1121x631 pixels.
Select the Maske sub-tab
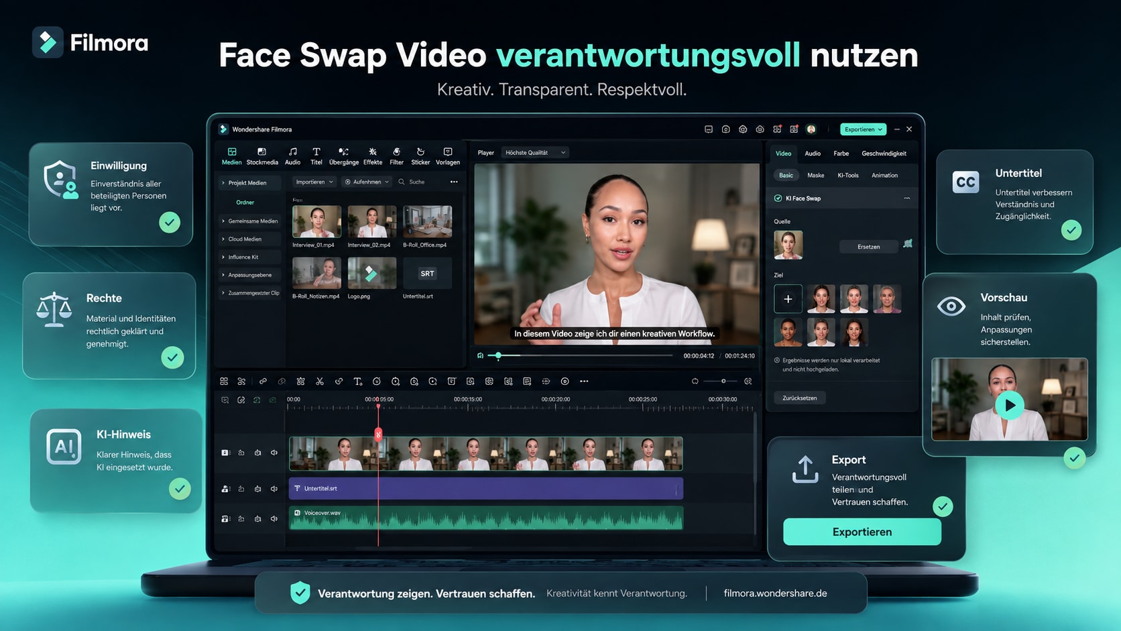click(x=816, y=176)
